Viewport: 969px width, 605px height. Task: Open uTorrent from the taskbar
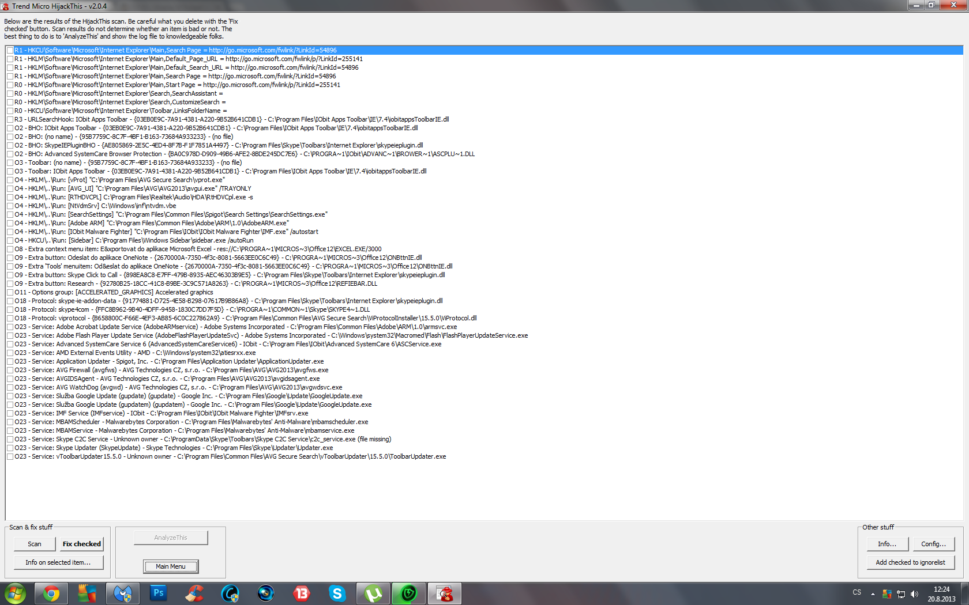coord(373,593)
